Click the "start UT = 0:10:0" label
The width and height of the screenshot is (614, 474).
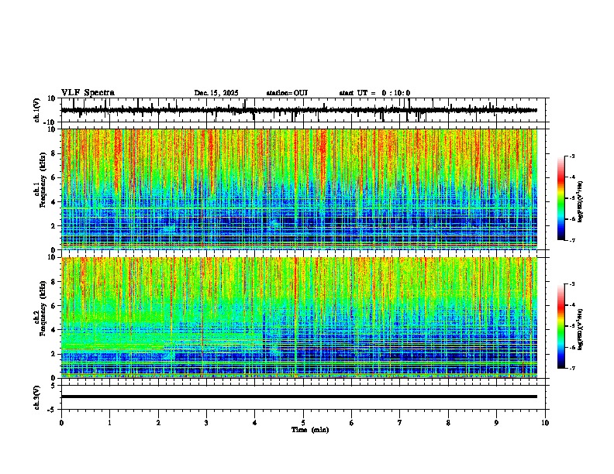tap(374, 93)
